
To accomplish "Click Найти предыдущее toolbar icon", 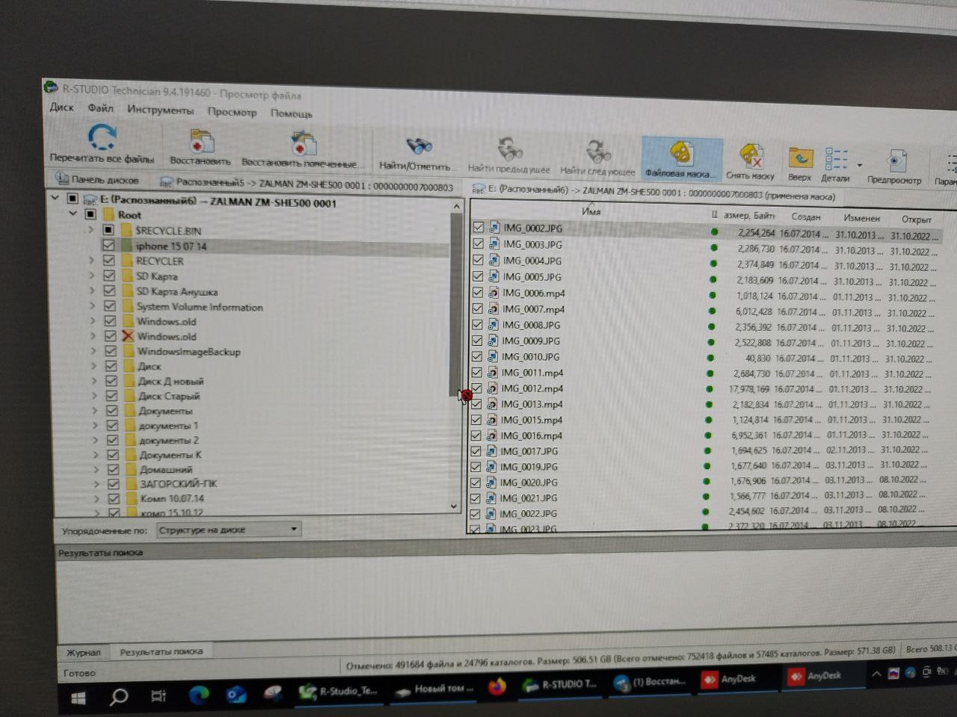I will [510, 149].
